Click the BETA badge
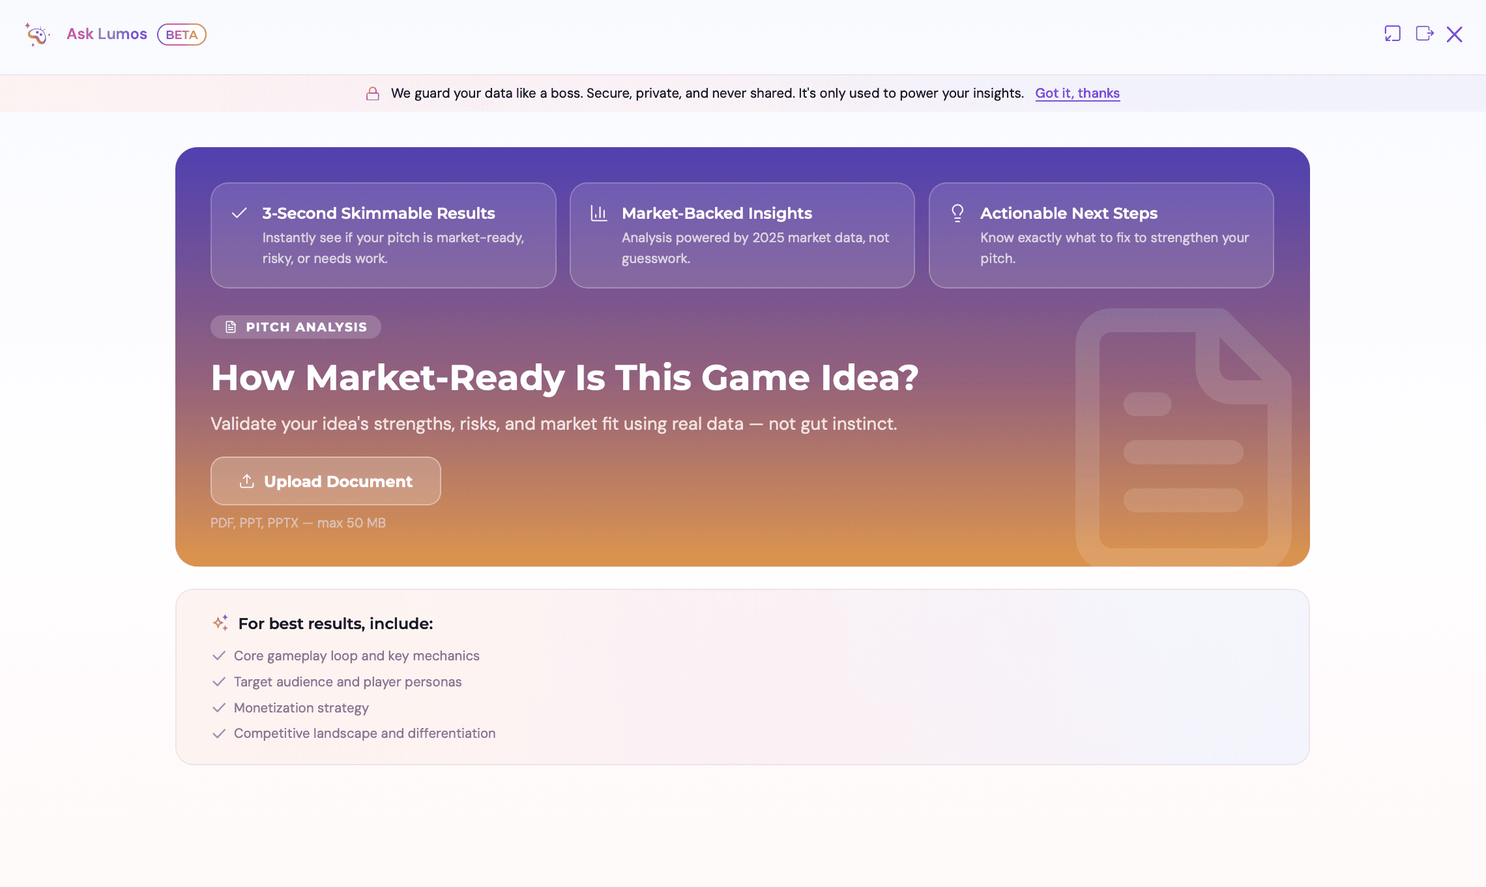 182,35
